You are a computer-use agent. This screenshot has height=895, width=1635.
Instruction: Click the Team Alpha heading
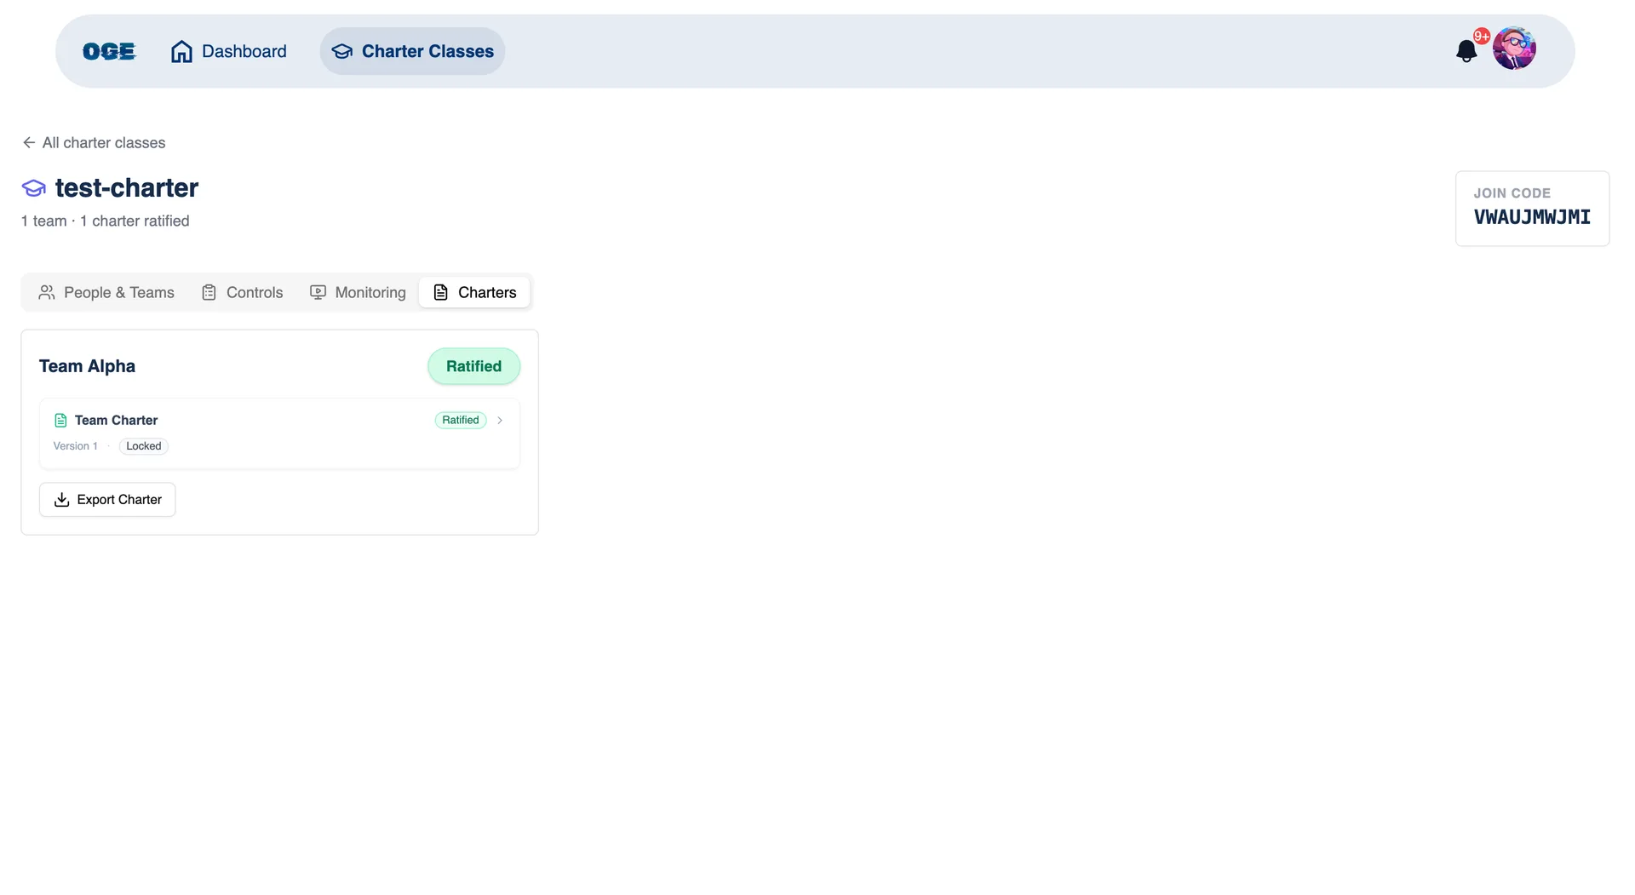(87, 366)
